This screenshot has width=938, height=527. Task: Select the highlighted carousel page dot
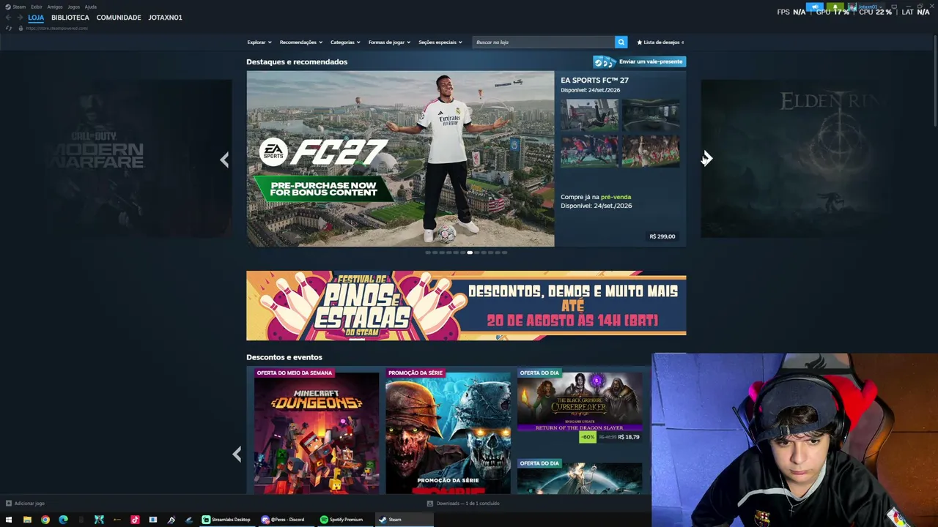click(x=470, y=253)
